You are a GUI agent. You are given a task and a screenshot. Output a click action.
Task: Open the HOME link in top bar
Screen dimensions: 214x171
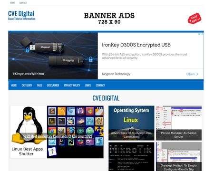point(12,3)
